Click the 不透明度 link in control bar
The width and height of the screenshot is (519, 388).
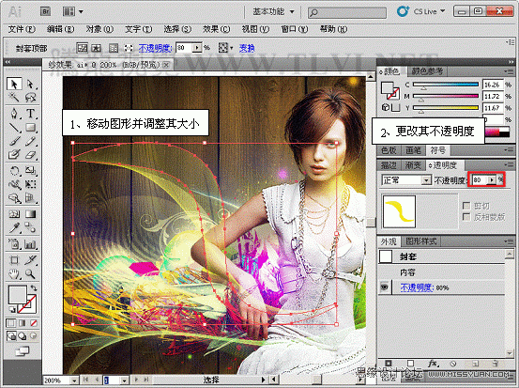point(155,48)
